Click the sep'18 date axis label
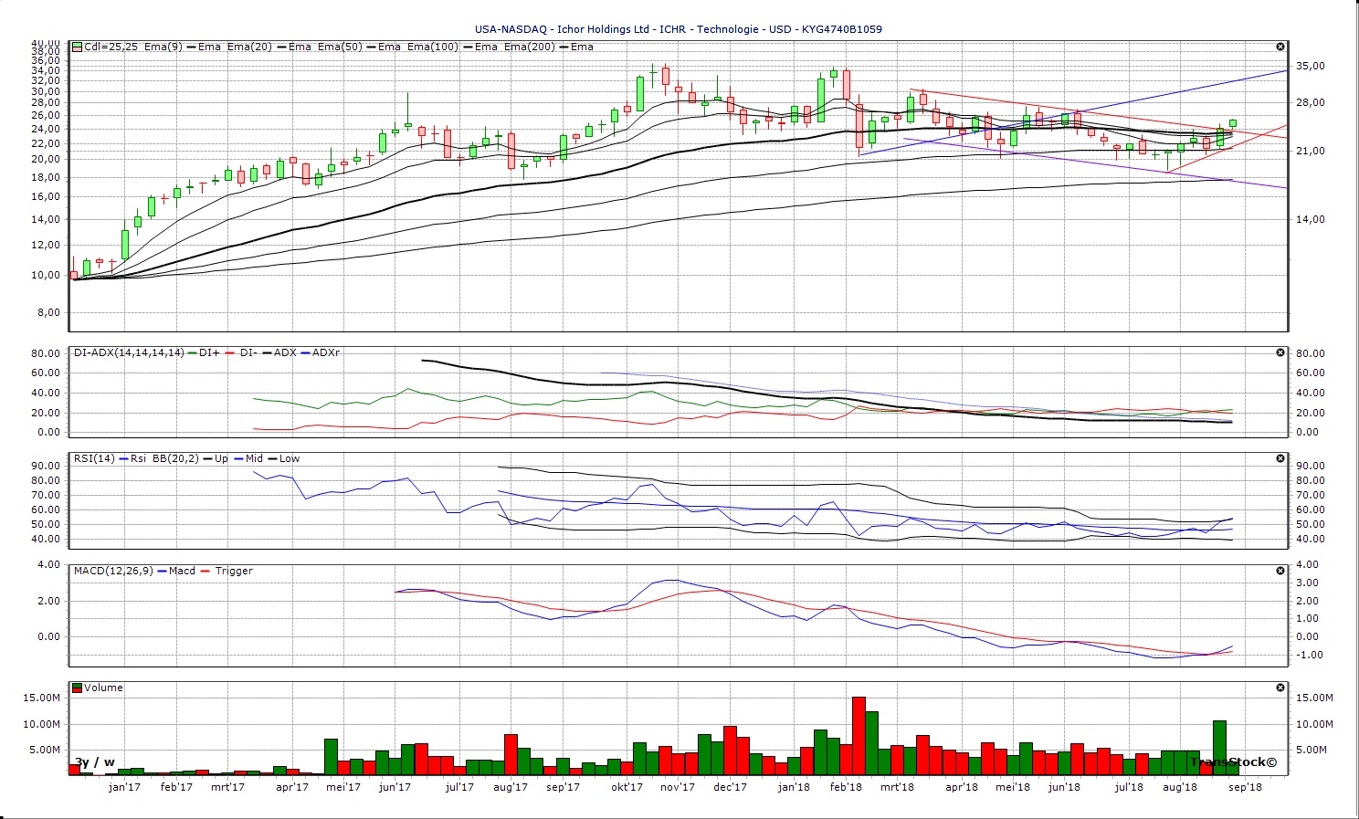1359x819 pixels. [1245, 786]
